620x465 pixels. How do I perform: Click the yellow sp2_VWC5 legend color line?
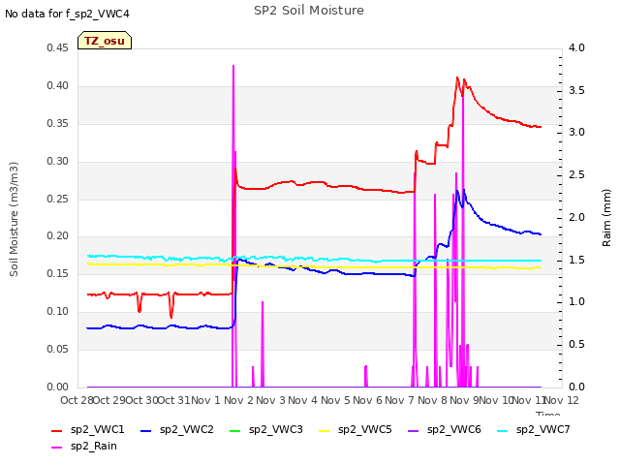(x=325, y=430)
